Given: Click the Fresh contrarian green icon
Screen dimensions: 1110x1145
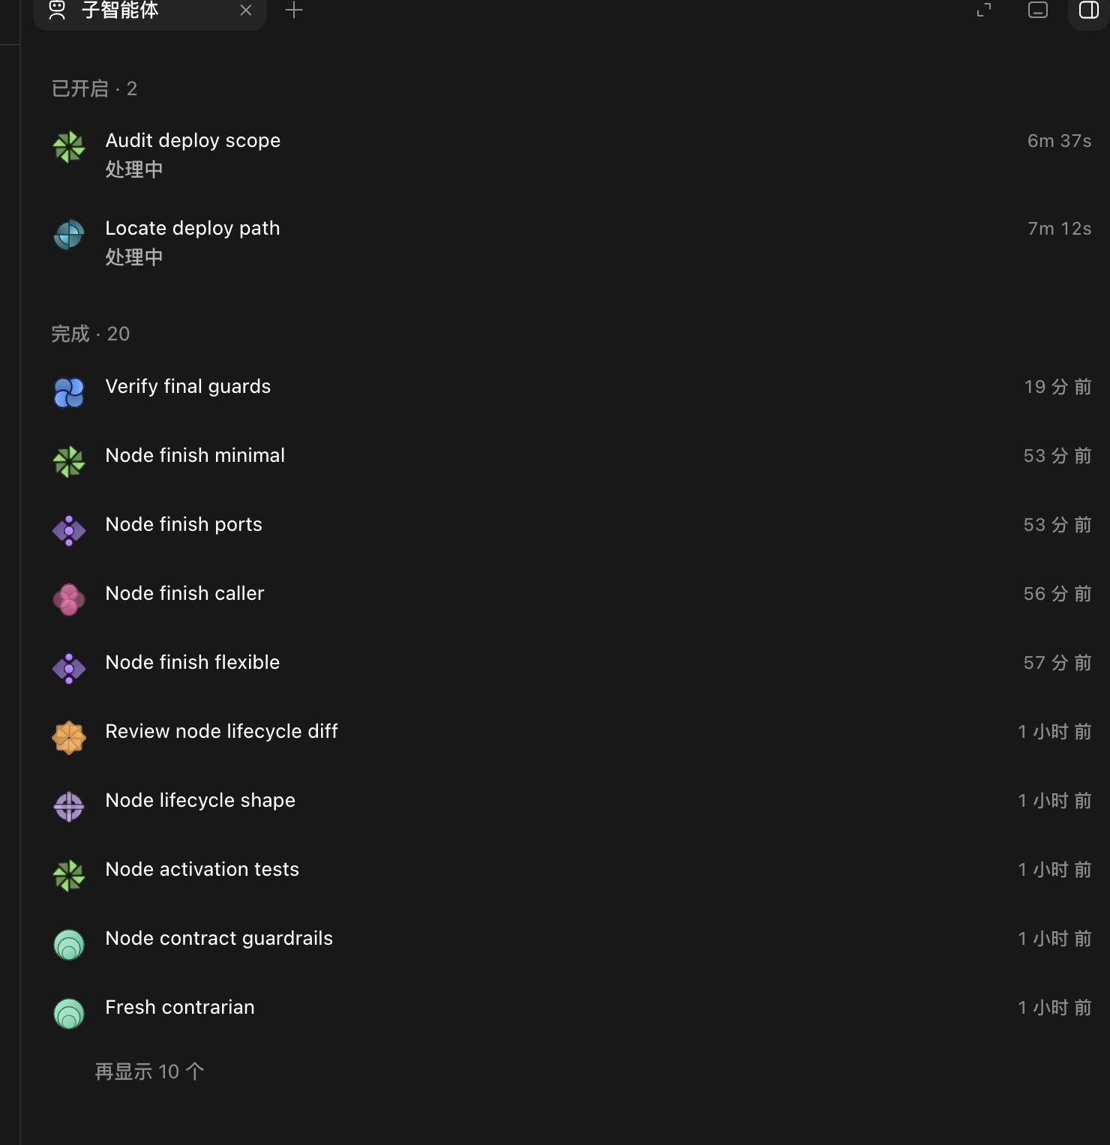Looking at the screenshot, I should coord(69,1014).
